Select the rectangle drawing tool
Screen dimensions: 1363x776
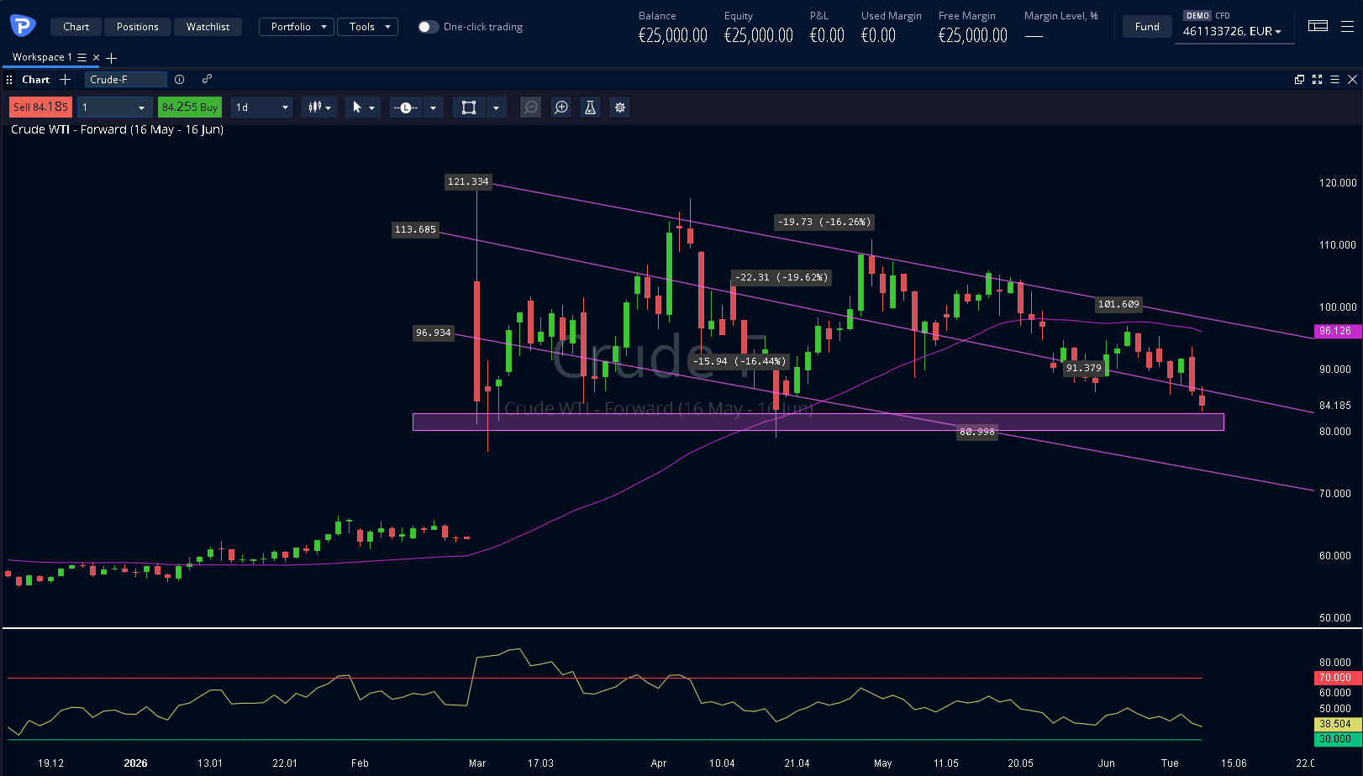469,107
